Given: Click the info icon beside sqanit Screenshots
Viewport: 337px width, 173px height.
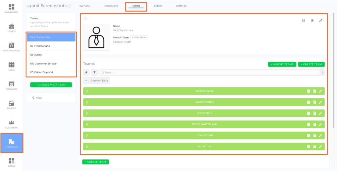Looking at the screenshot, I should tap(69, 6).
